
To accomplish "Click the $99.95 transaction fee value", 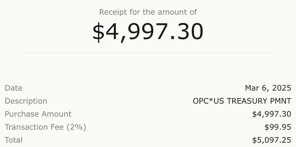I will (x=278, y=127).
